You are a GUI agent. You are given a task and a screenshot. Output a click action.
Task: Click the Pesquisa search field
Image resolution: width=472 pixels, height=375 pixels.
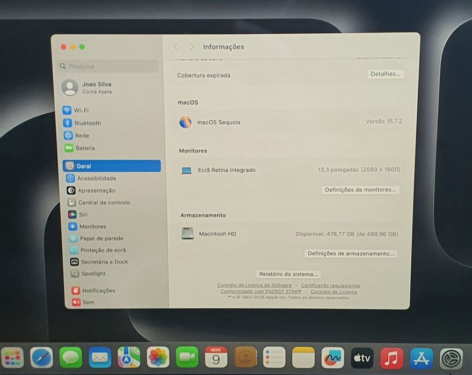tap(108, 66)
